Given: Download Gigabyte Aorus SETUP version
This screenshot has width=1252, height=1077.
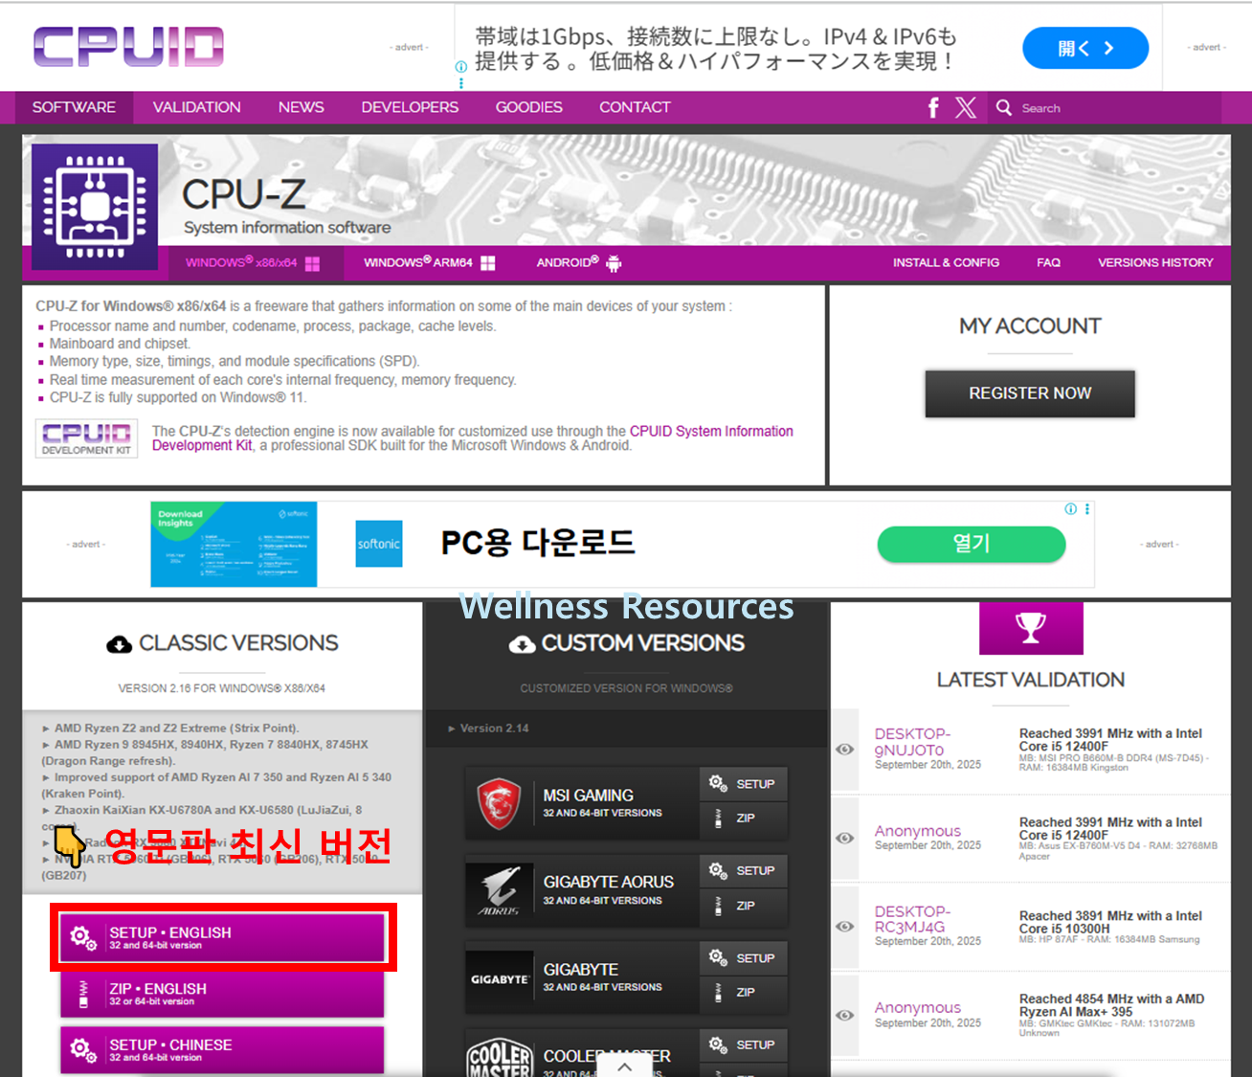Looking at the screenshot, I should coord(744,871).
